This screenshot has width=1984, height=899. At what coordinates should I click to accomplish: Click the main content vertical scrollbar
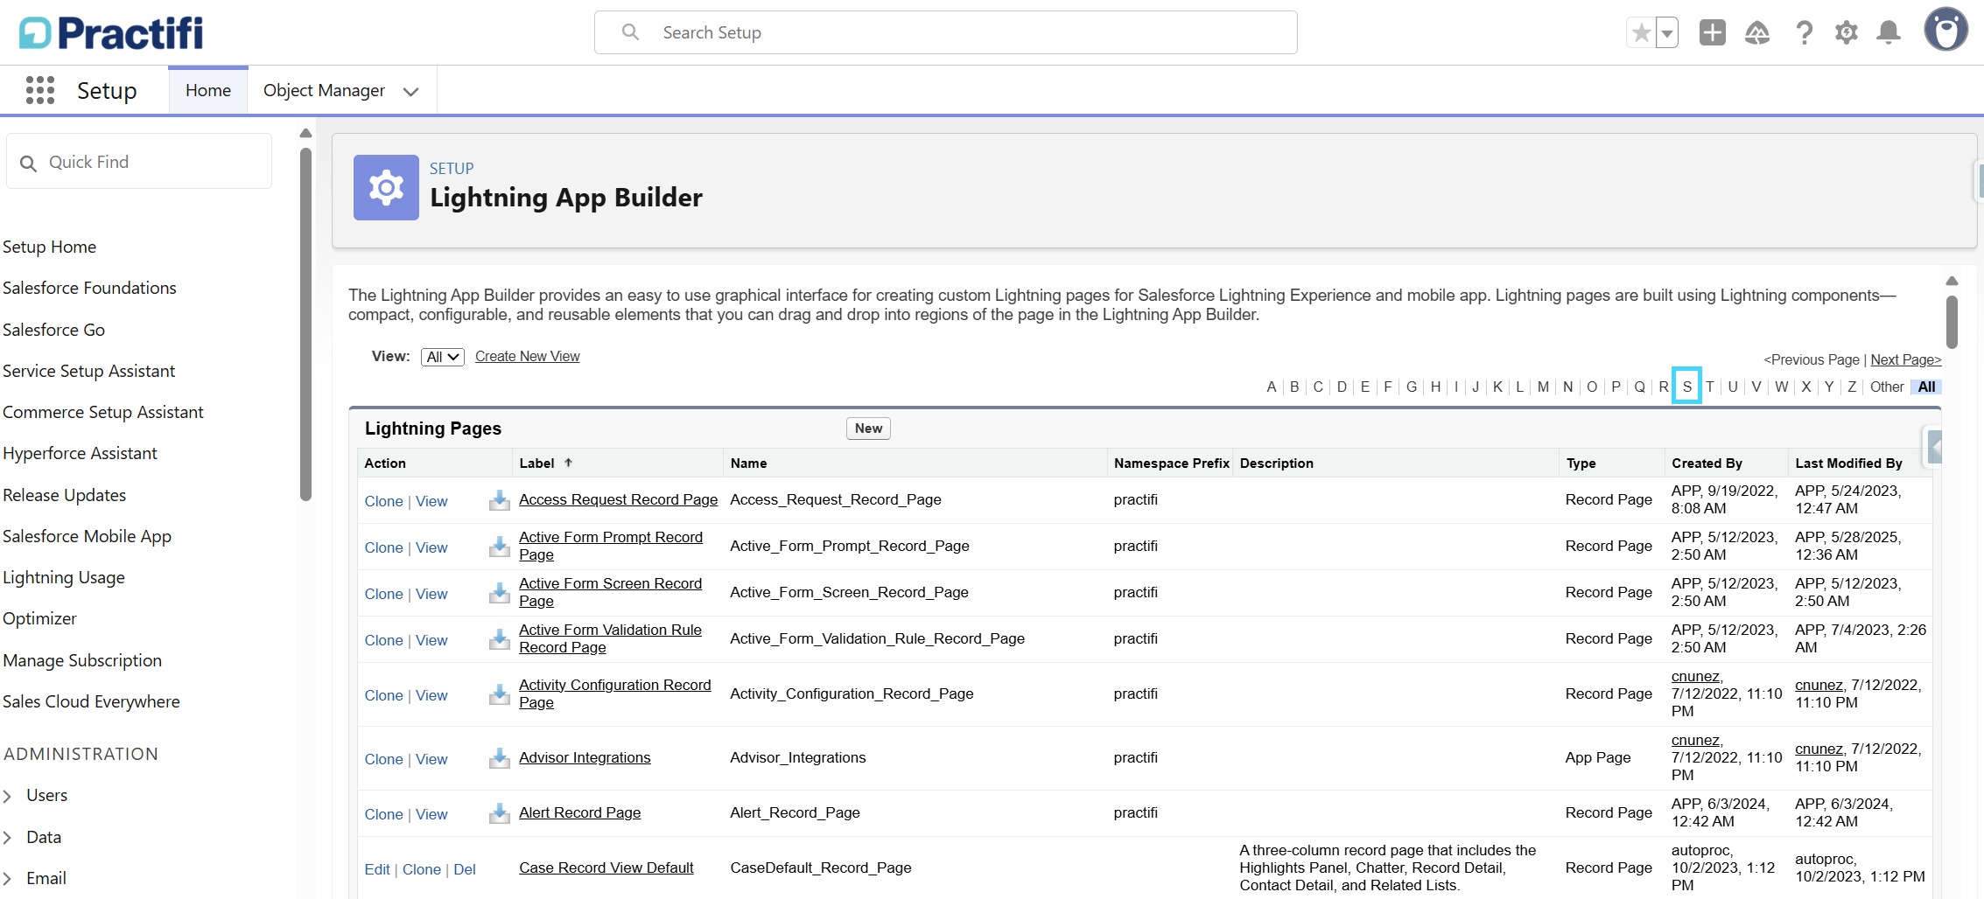tap(1952, 322)
